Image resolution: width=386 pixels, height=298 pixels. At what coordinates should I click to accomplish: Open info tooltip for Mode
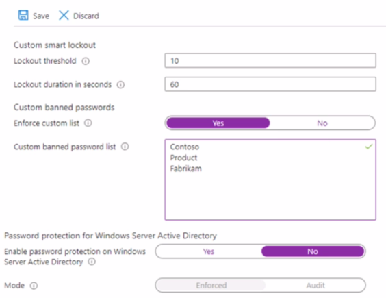[34, 286]
